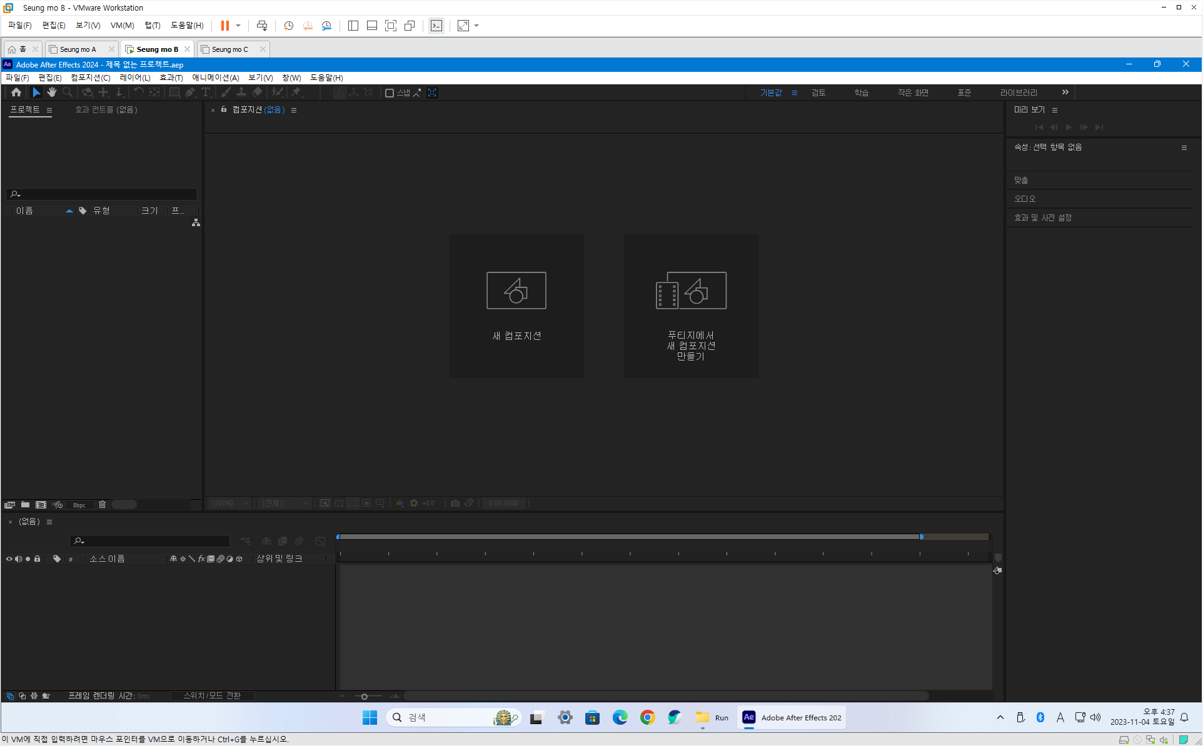Click the Home icon in toolbar

point(16,92)
